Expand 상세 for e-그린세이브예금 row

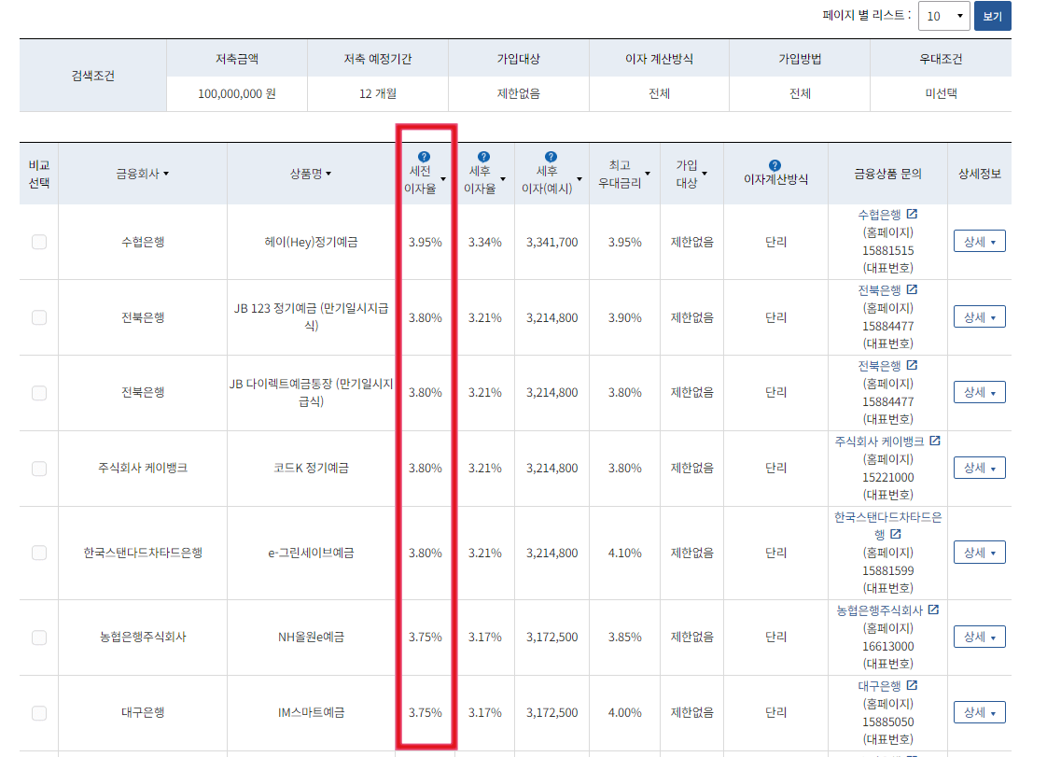[980, 553]
